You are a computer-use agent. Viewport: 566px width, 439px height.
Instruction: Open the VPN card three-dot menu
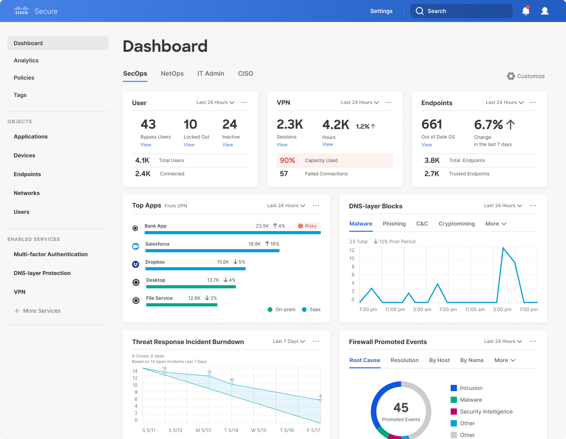[x=388, y=102]
